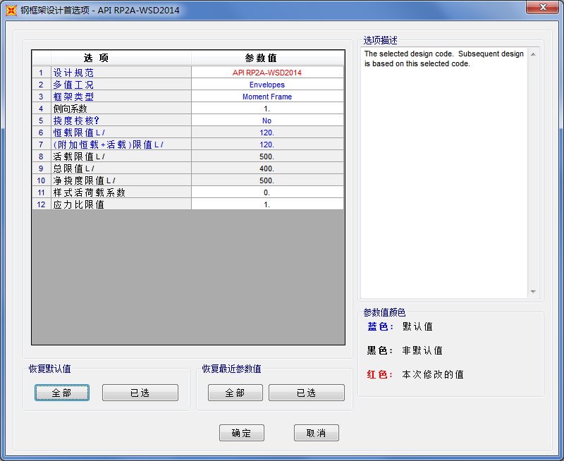Viewport: 564px width, 461px height.
Task: Edit the total limit value 400.
Action: tap(266, 168)
